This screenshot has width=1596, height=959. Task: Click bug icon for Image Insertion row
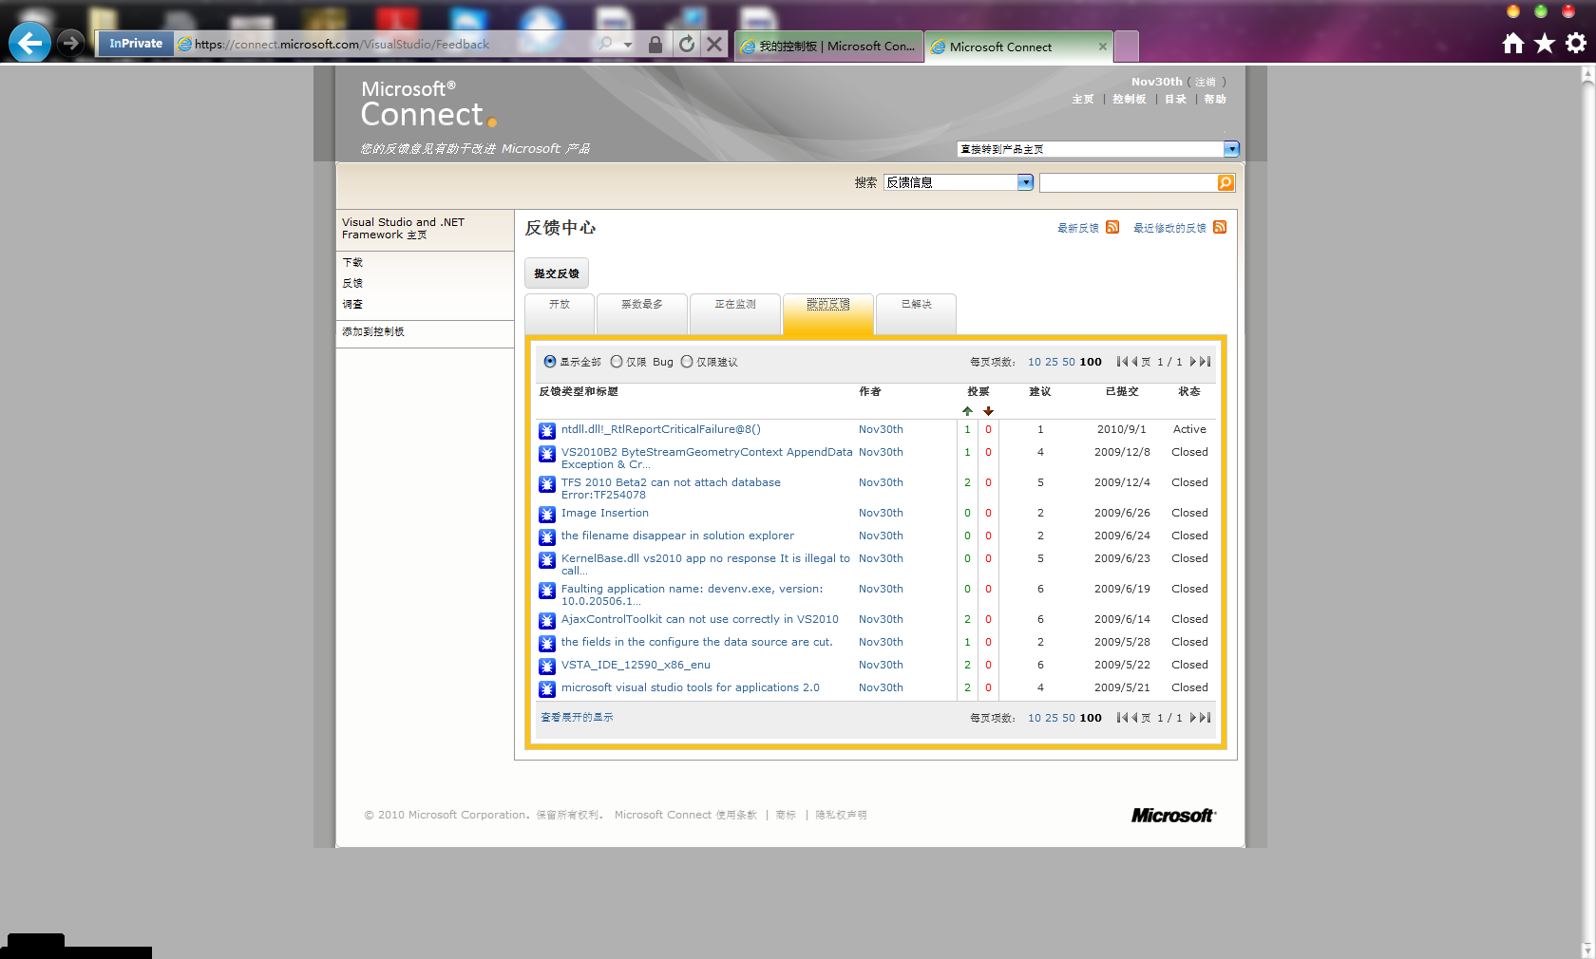(547, 515)
